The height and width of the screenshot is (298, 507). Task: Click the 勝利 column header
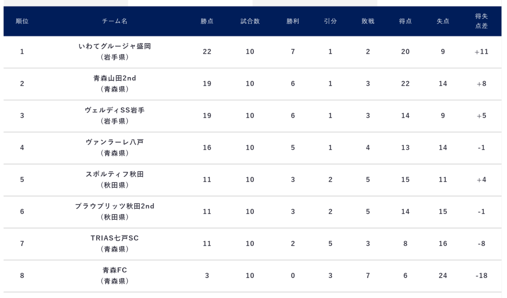tap(293, 21)
